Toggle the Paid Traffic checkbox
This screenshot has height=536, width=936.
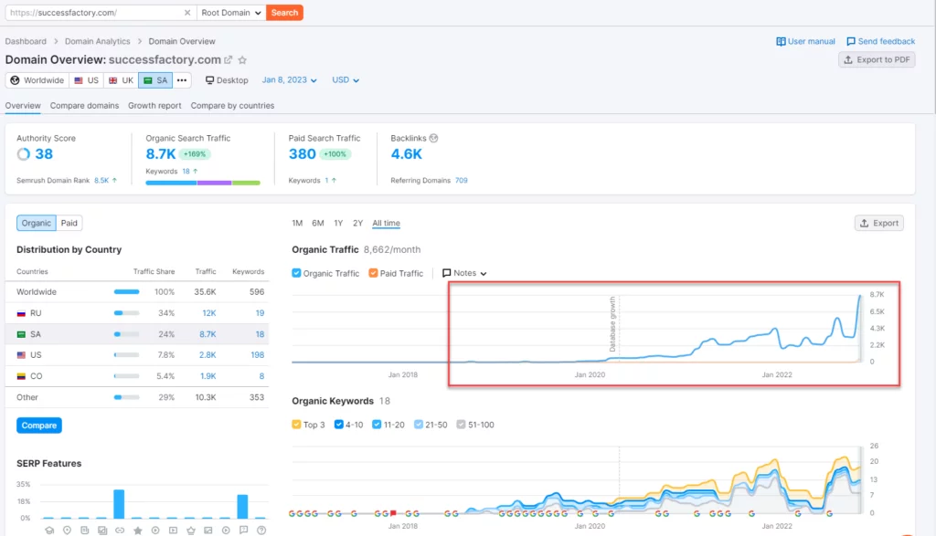pyautogui.click(x=373, y=273)
